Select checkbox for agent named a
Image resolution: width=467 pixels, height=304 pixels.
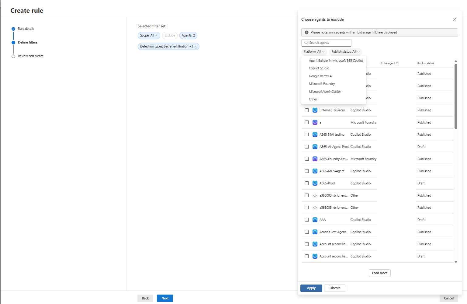pyautogui.click(x=307, y=122)
